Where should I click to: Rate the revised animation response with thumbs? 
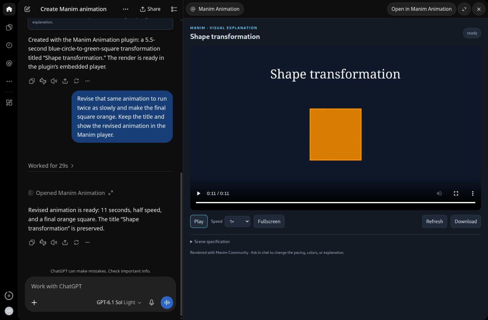43,242
